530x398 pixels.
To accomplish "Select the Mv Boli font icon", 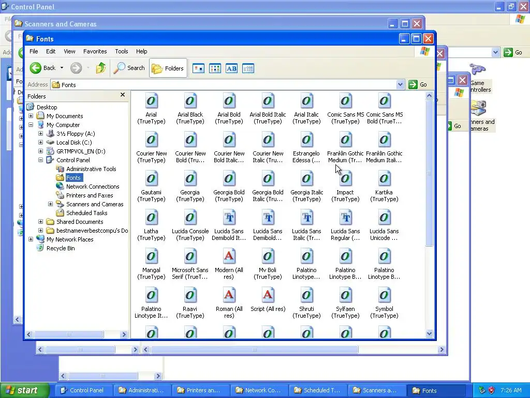I will [x=268, y=257].
